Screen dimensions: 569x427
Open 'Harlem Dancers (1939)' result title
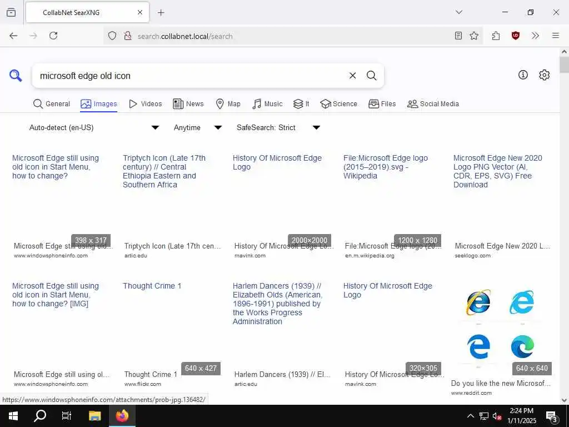(x=278, y=304)
